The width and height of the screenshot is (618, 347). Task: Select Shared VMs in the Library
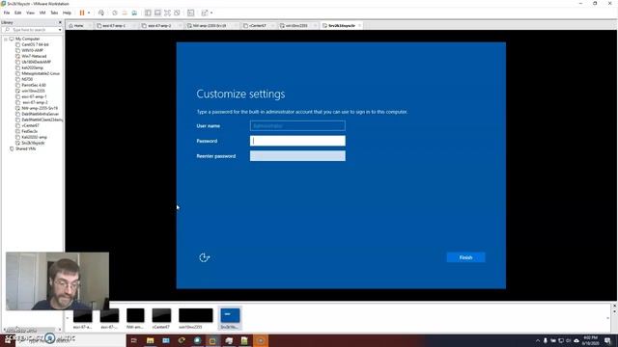[25, 148]
